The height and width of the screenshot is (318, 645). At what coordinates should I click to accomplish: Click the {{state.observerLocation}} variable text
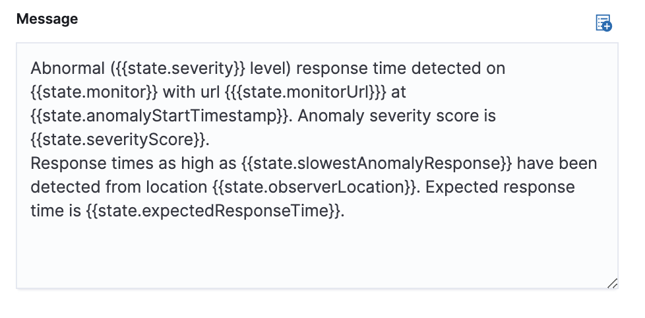tap(315, 187)
